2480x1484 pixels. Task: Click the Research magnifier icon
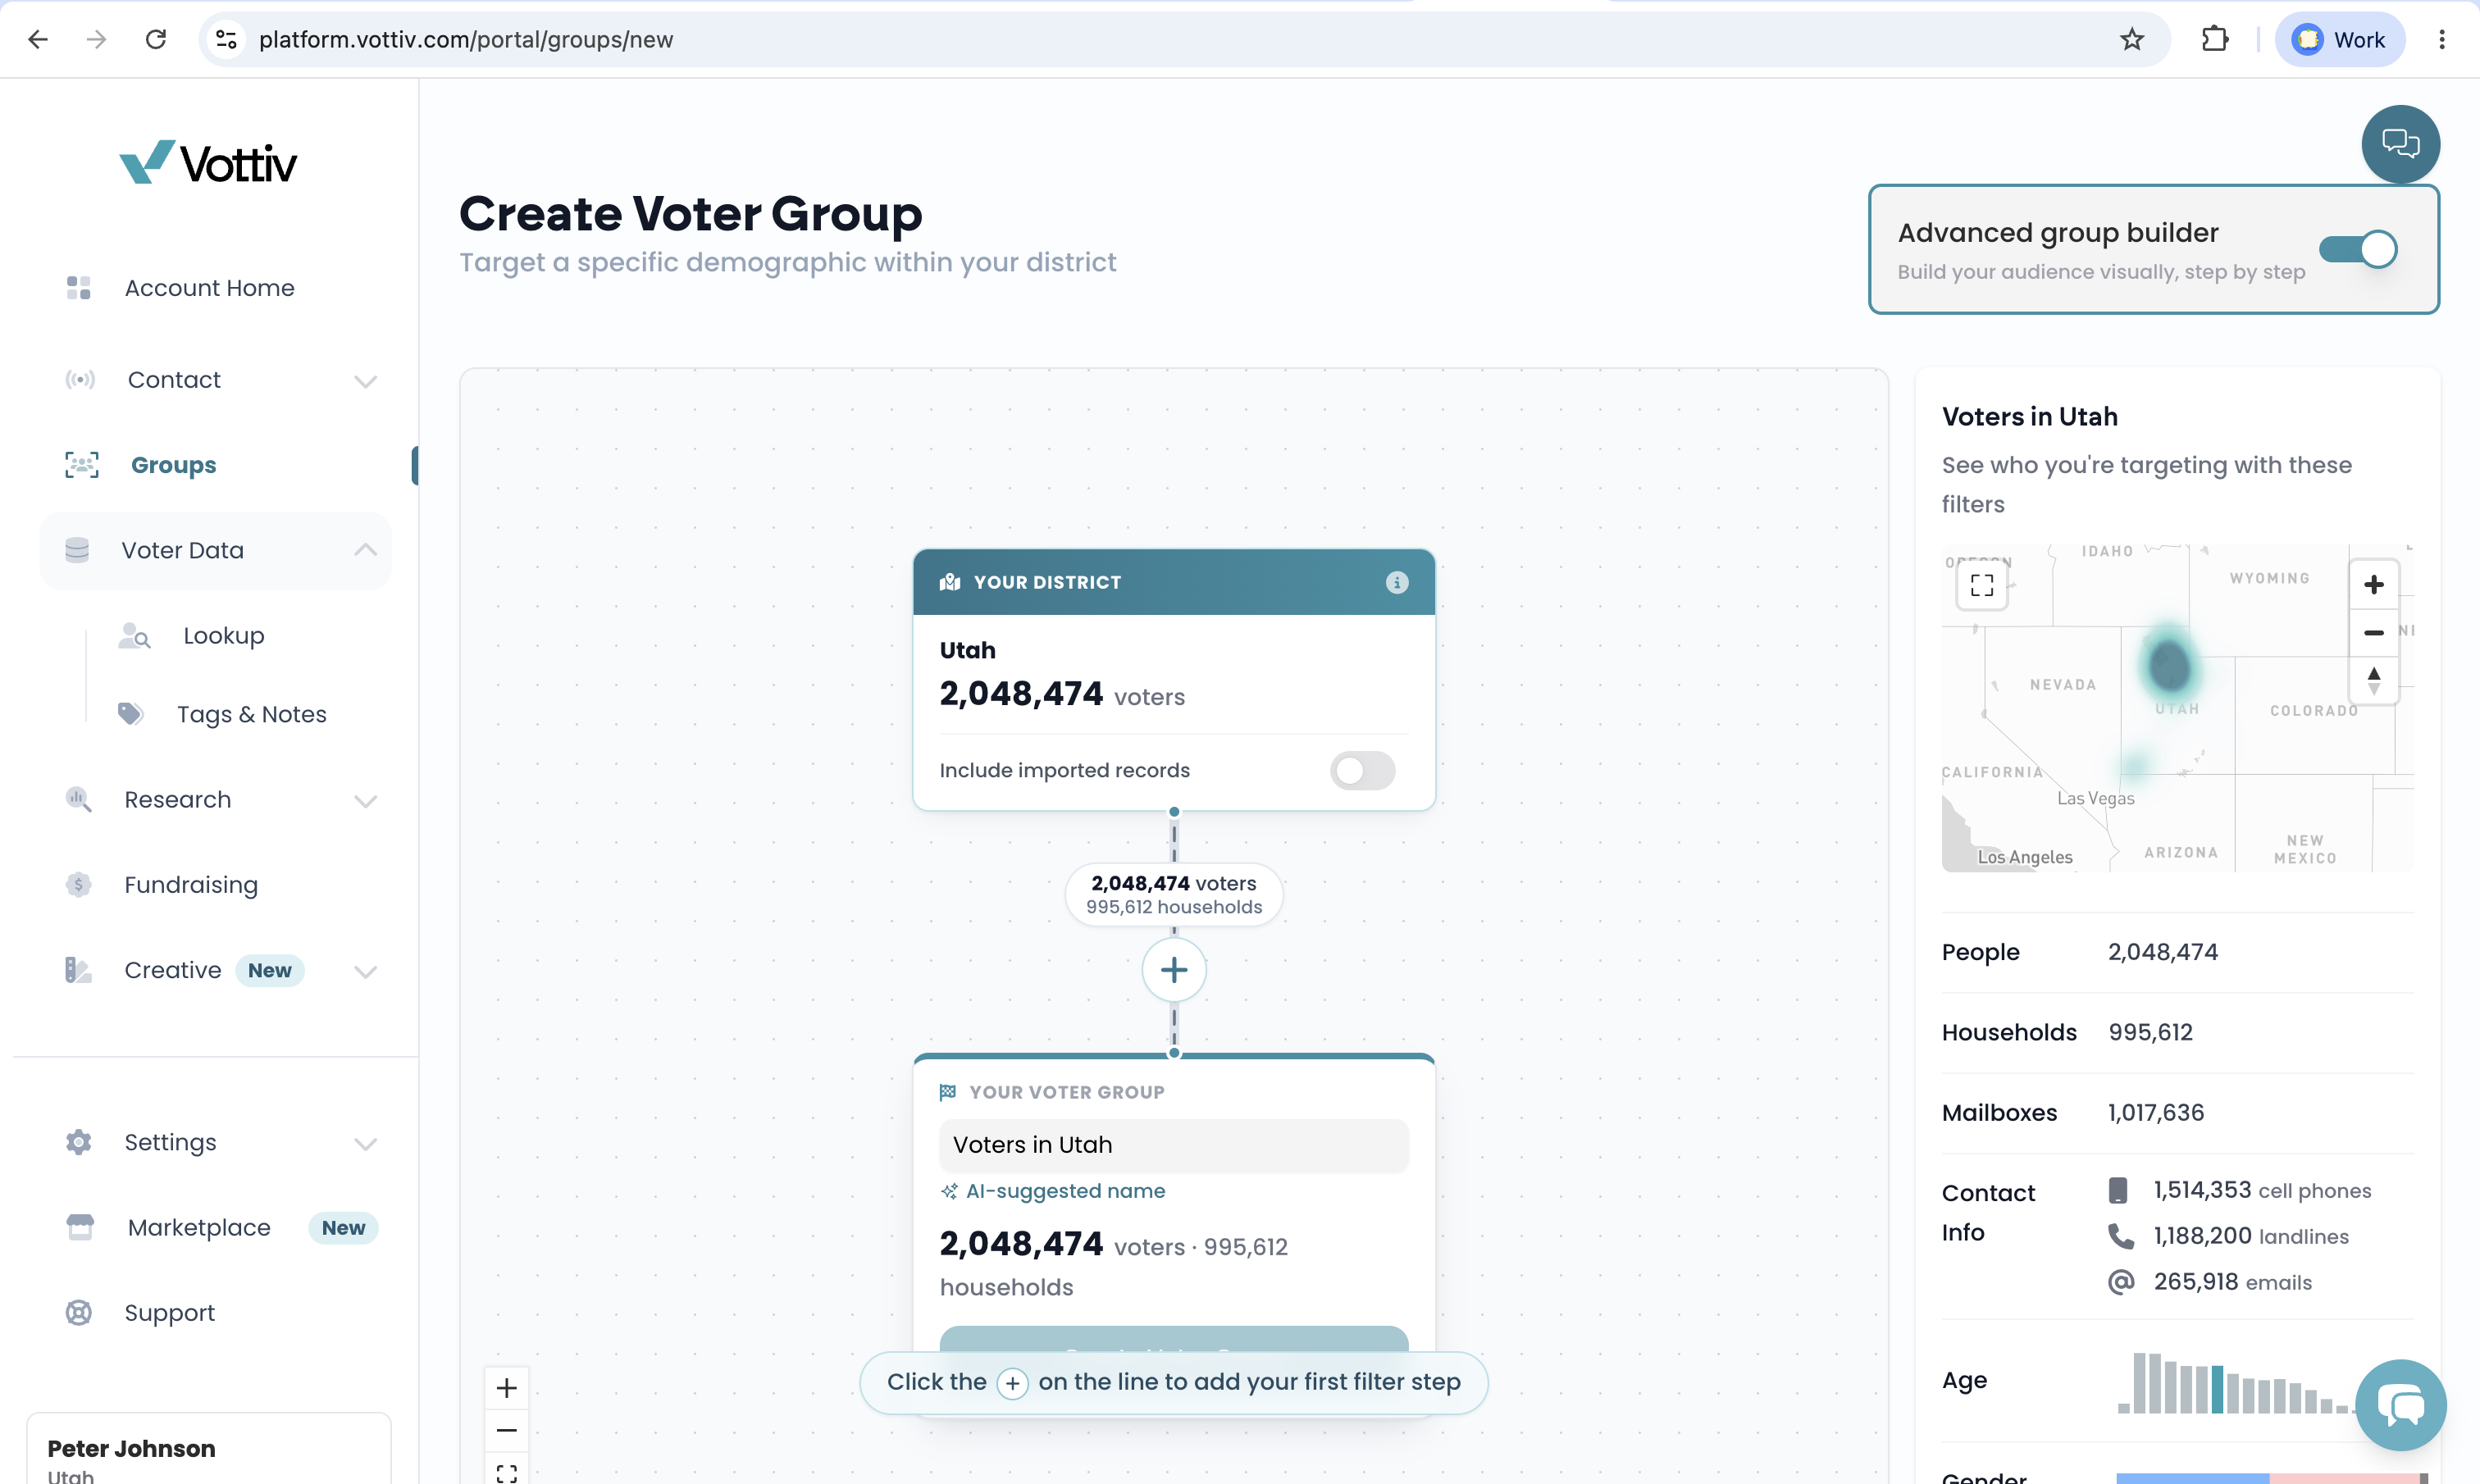pyautogui.click(x=78, y=800)
